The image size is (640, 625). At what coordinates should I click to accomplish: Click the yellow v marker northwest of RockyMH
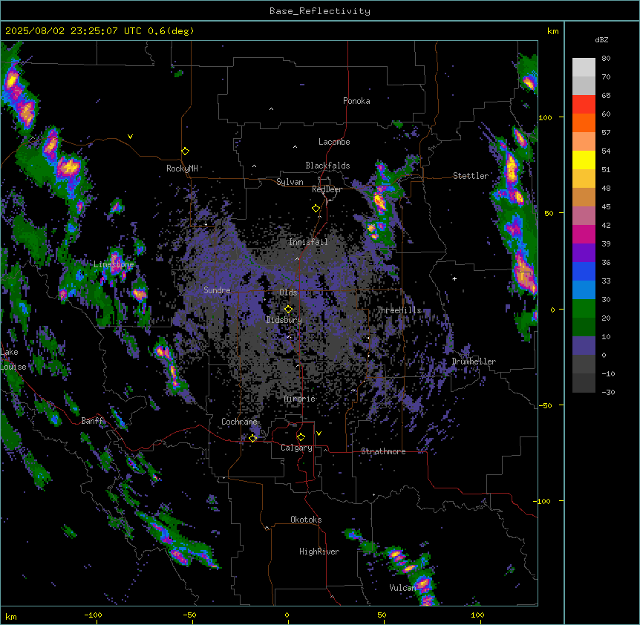click(x=130, y=137)
